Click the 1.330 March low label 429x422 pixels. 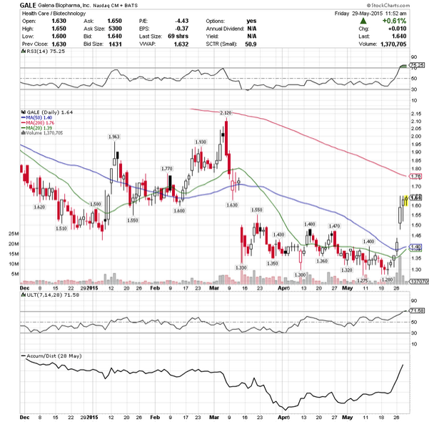pos(241,268)
